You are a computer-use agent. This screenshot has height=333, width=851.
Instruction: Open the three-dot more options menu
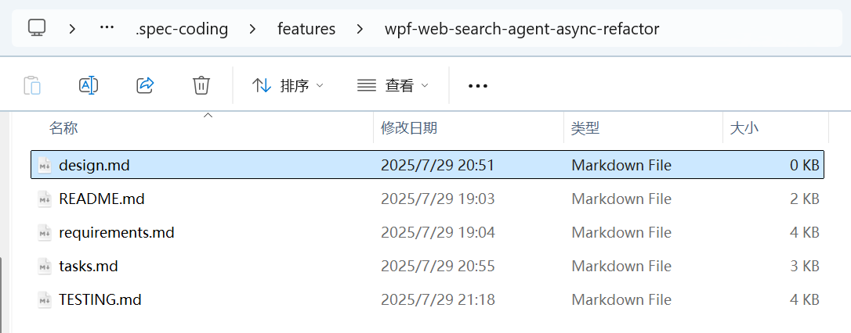(477, 86)
